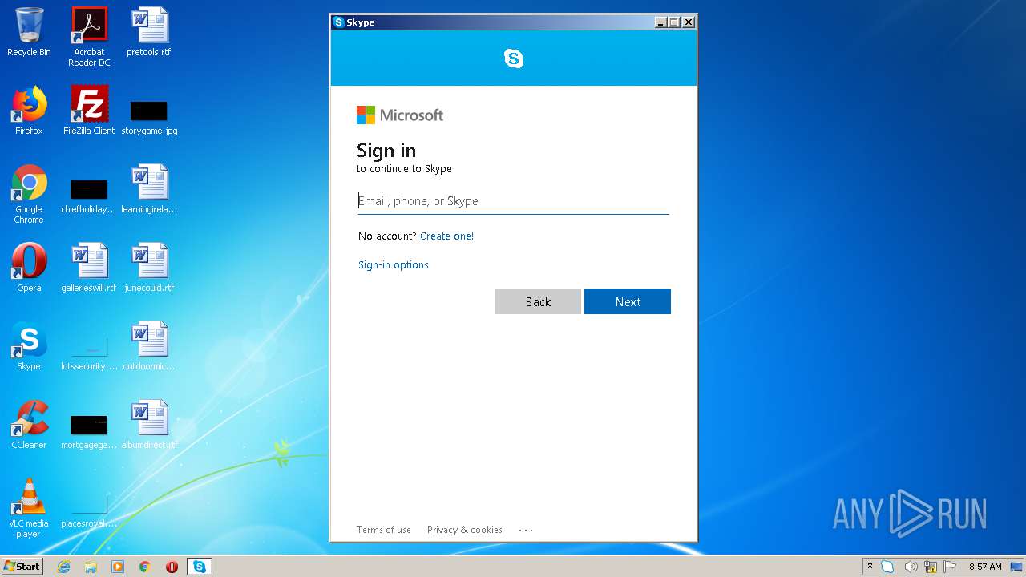
Task: Minimize the Skype window
Action: point(660,22)
